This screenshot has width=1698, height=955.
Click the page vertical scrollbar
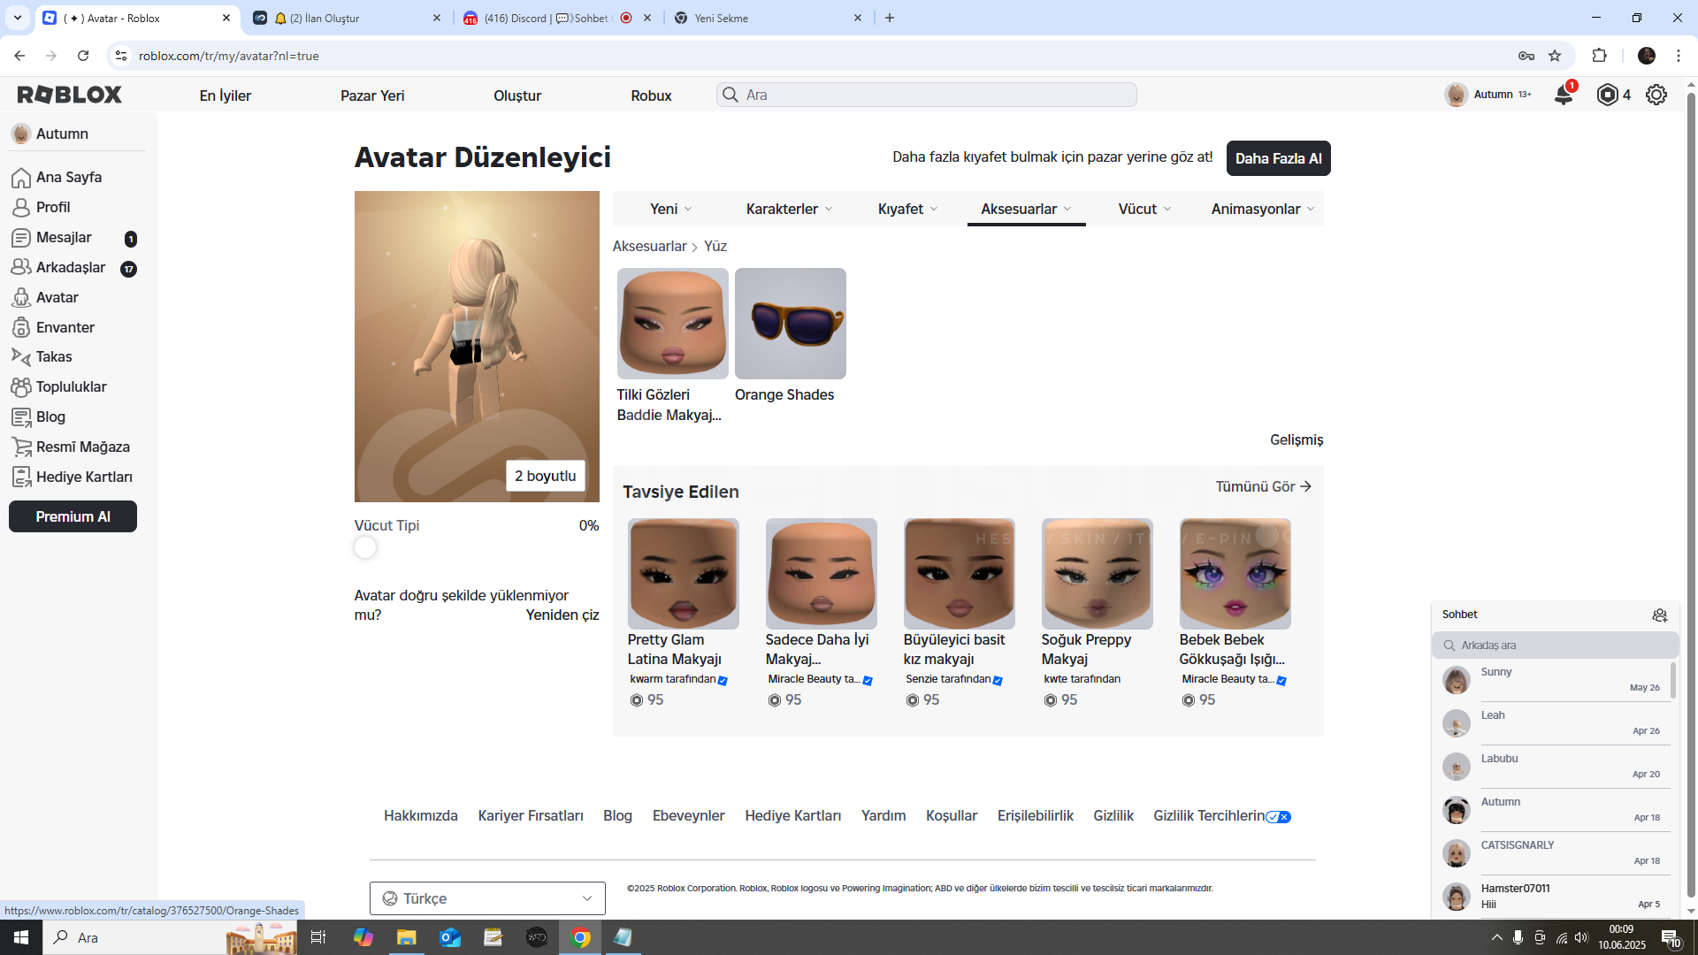[x=1690, y=495]
